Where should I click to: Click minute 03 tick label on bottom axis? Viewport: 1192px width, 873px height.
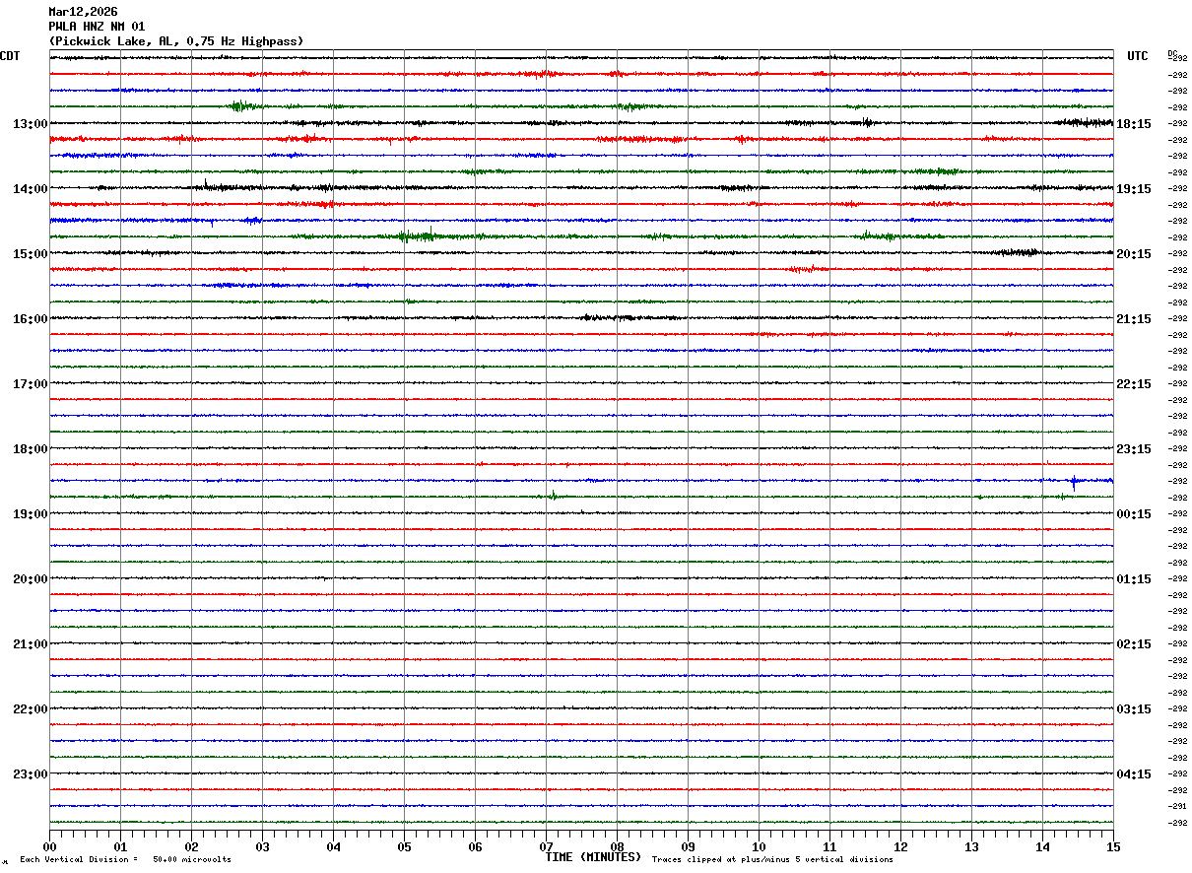click(x=262, y=846)
